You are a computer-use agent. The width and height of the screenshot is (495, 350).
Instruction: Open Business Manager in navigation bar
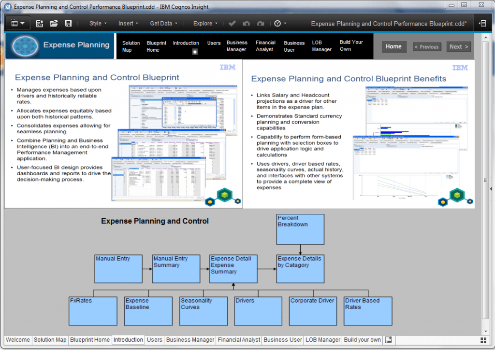click(237, 46)
